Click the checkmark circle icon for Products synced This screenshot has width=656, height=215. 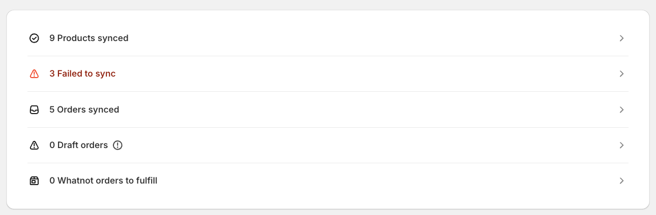[x=34, y=38]
